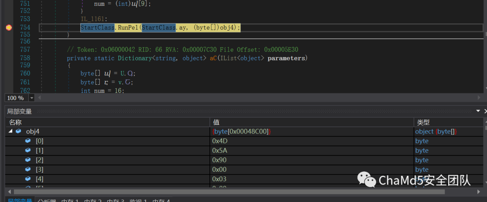The height and width of the screenshot is (202, 487).
Task: Click the Dictionary type on line 758
Action: (x=135, y=58)
